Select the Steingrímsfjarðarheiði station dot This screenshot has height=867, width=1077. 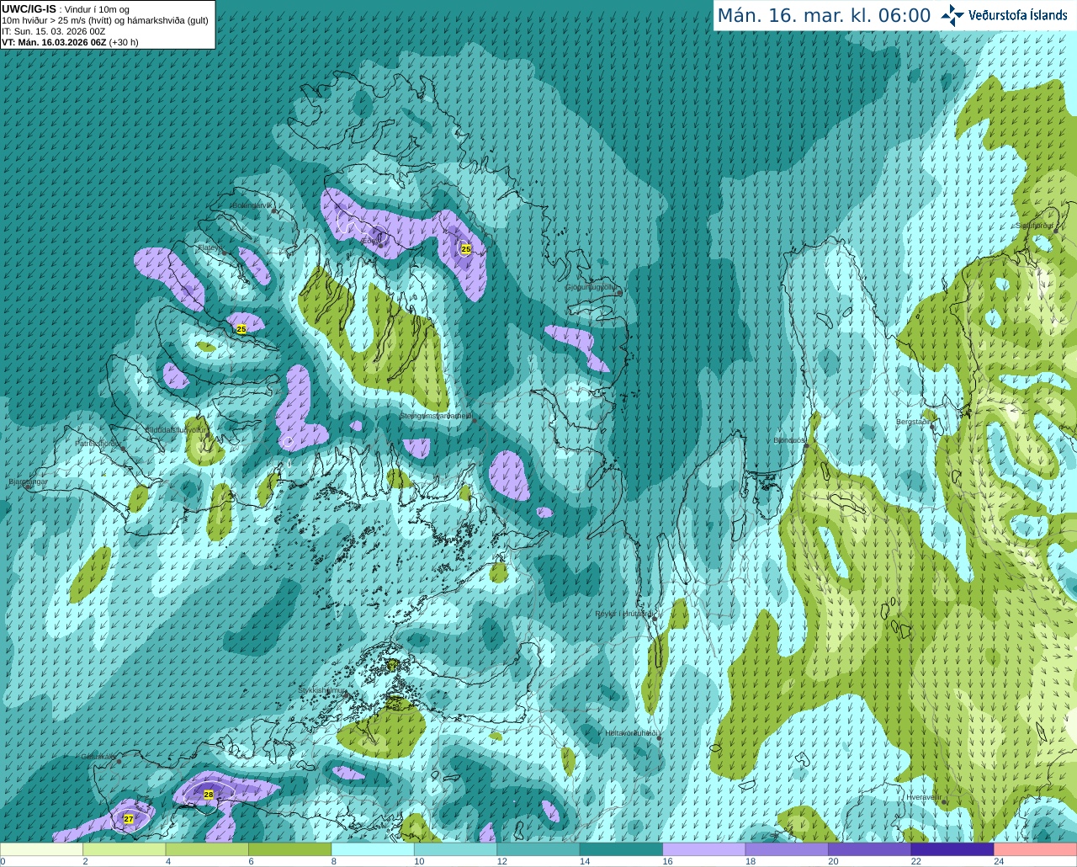(474, 420)
